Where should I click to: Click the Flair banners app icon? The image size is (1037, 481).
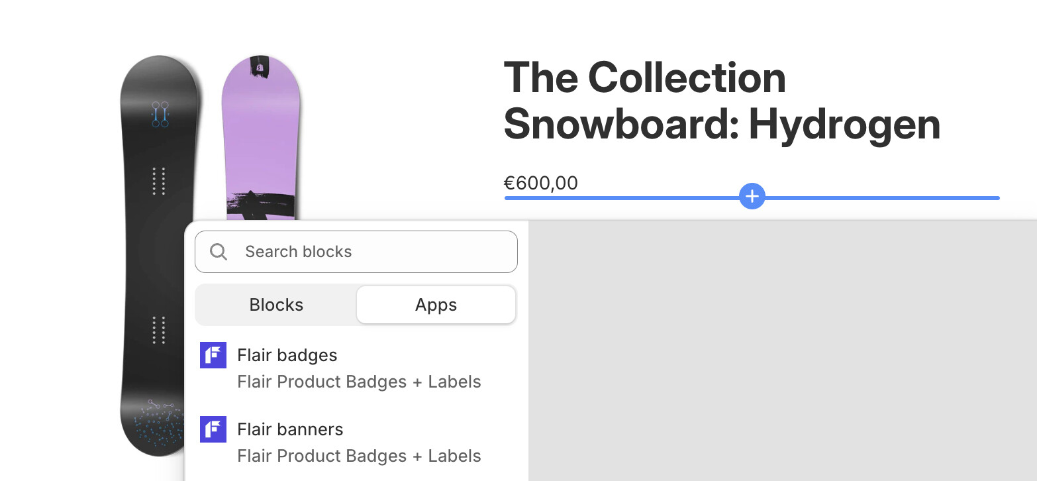[213, 429]
